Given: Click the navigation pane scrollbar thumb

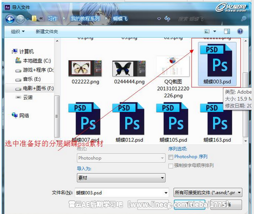Looking at the screenshot, I should tap(57, 116).
